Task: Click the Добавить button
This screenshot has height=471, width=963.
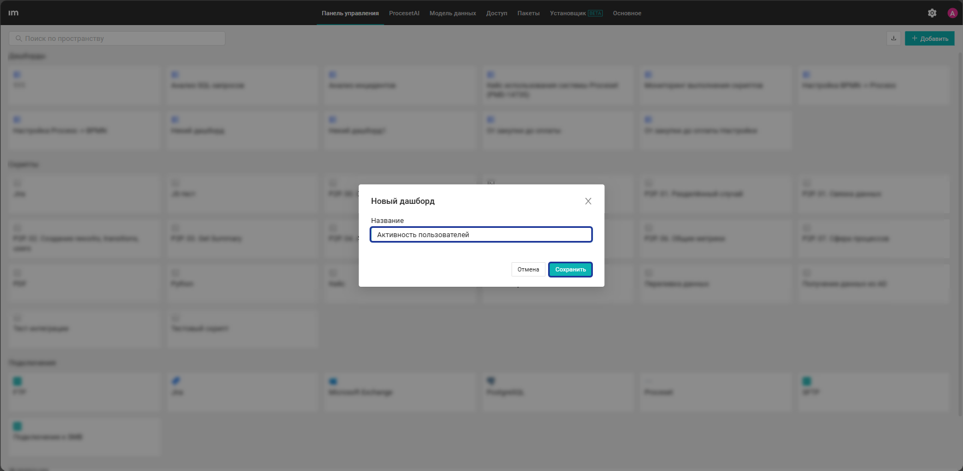Action: [x=930, y=38]
